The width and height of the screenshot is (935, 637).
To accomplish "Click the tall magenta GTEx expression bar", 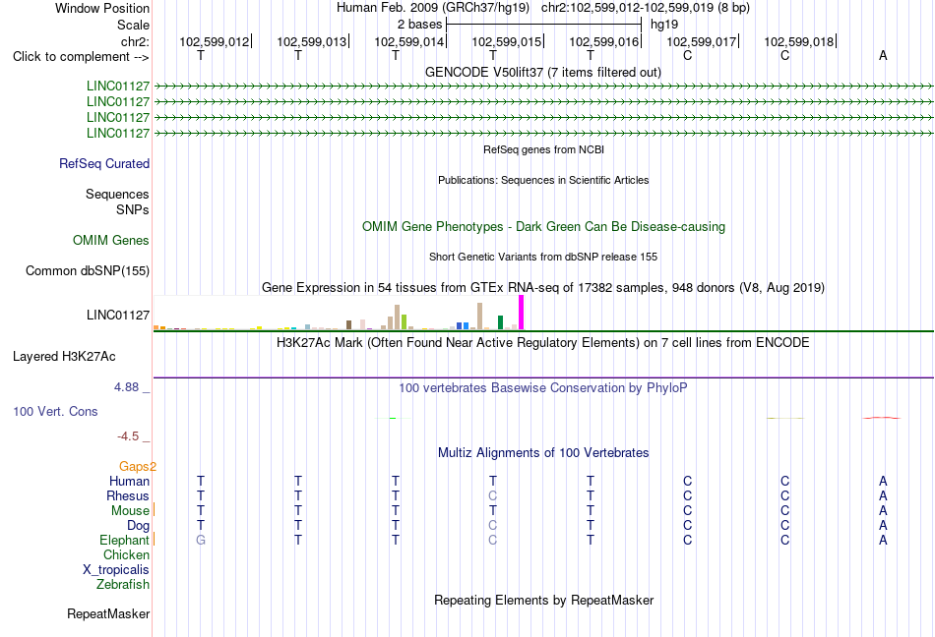I will [x=522, y=313].
